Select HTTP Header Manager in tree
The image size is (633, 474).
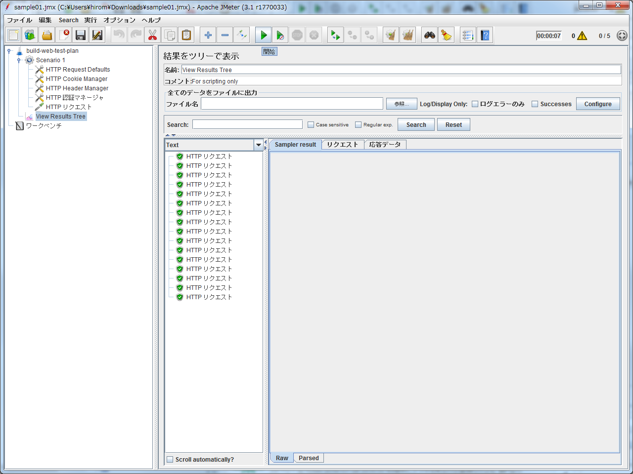[77, 88]
